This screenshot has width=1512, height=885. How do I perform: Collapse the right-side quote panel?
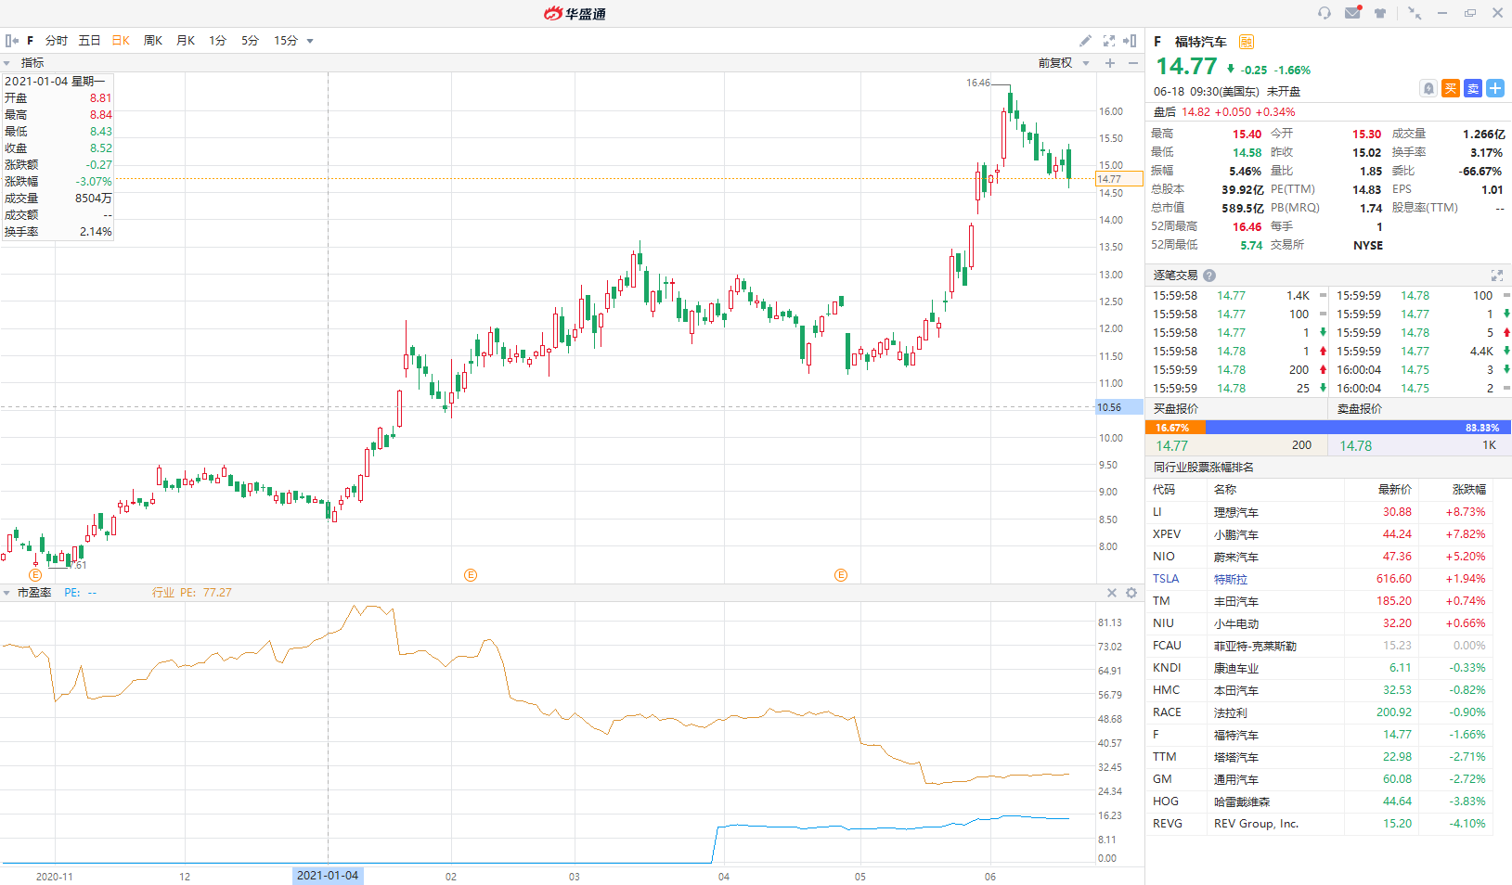[x=1130, y=41]
